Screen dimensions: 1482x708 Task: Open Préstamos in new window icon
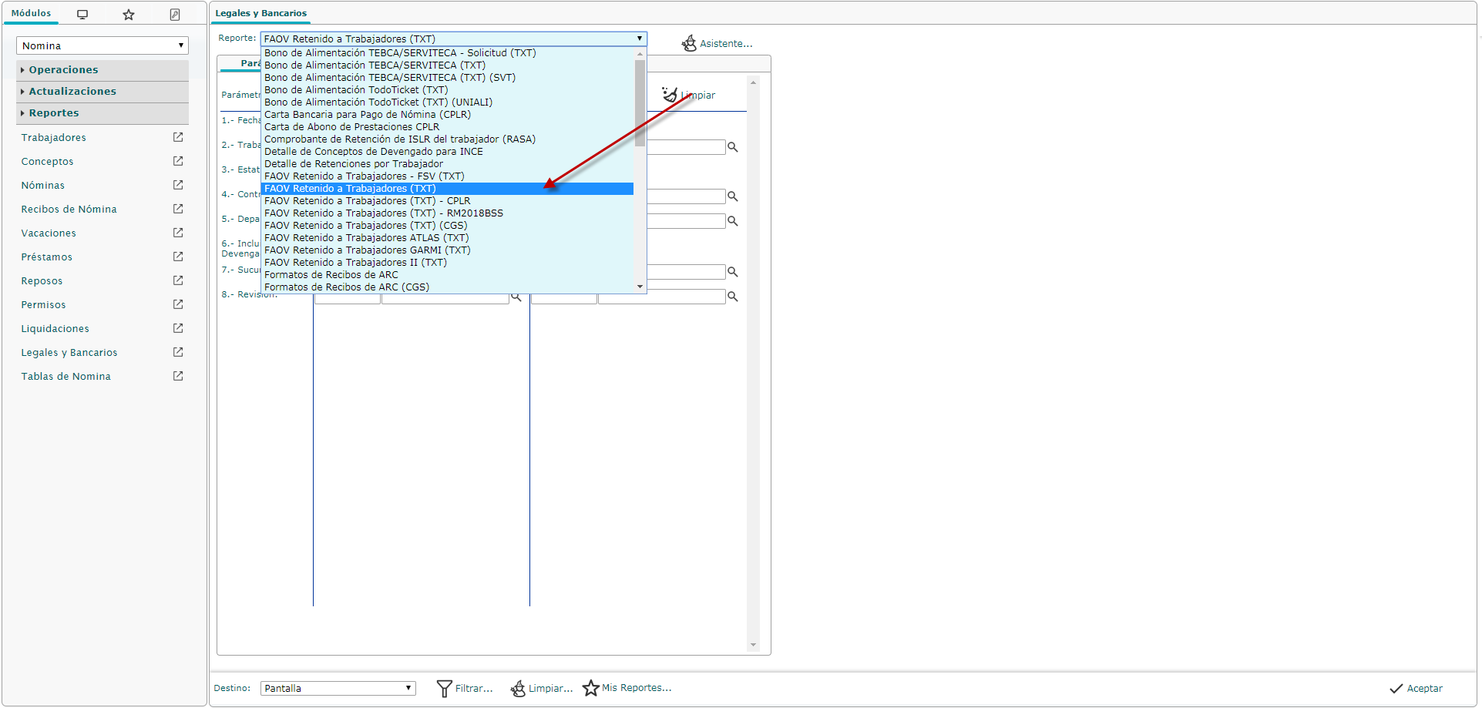(178, 257)
